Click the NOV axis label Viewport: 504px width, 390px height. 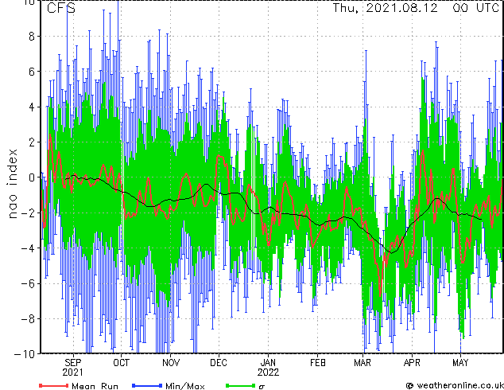171,363
